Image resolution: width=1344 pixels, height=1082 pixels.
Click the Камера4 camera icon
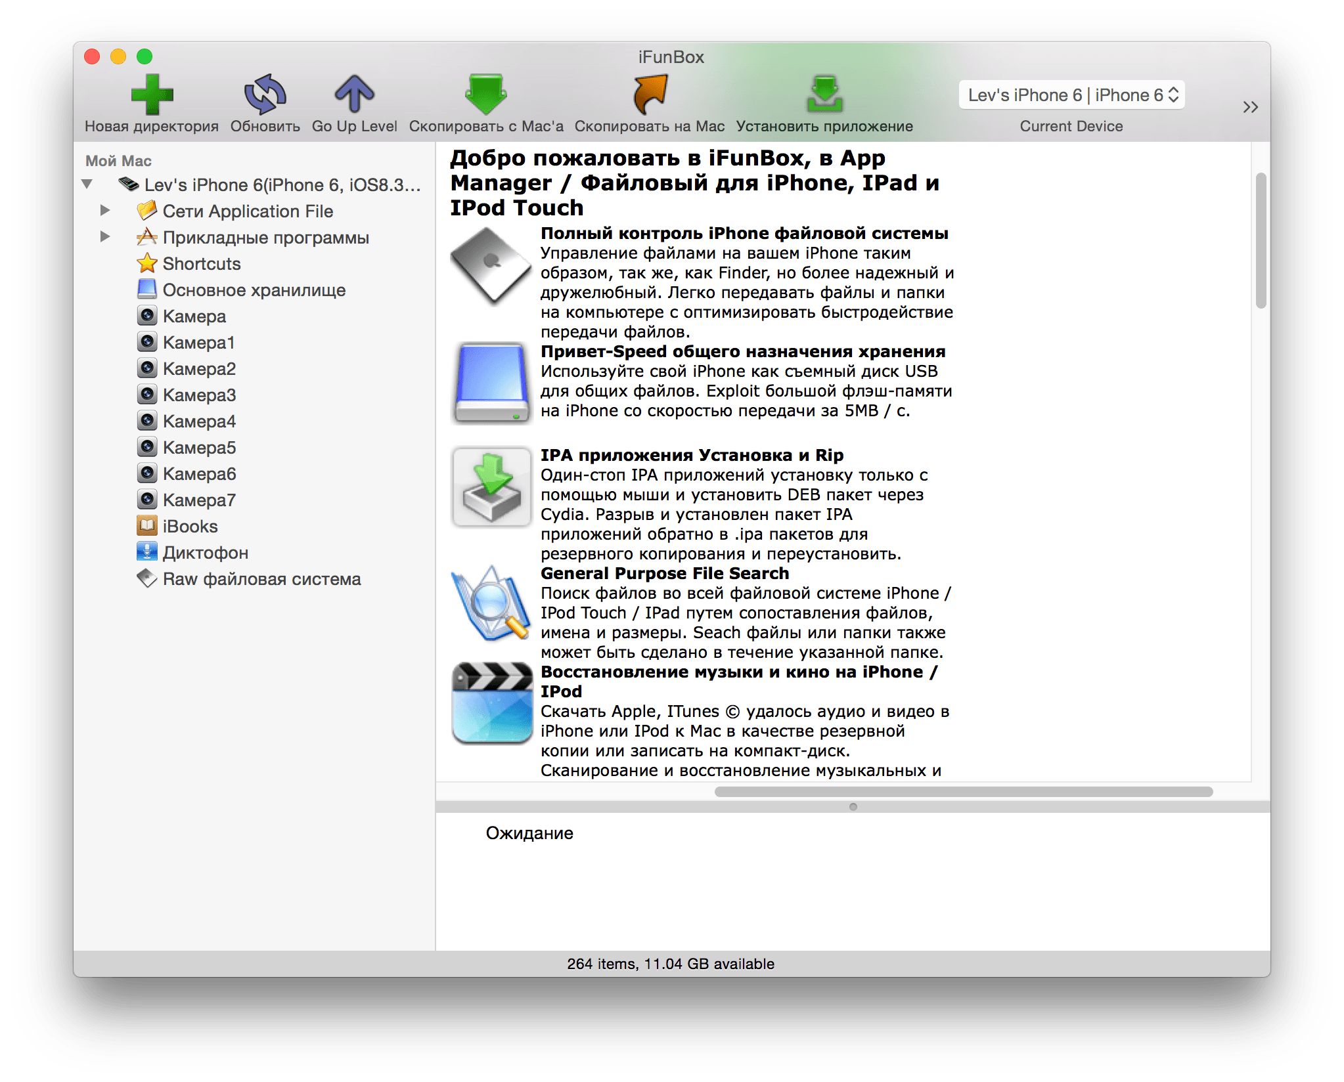click(147, 420)
